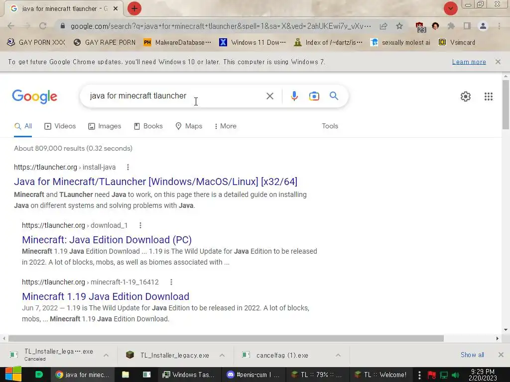Bookmark this page with star icon
510x382 pixels.
(x=399, y=26)
